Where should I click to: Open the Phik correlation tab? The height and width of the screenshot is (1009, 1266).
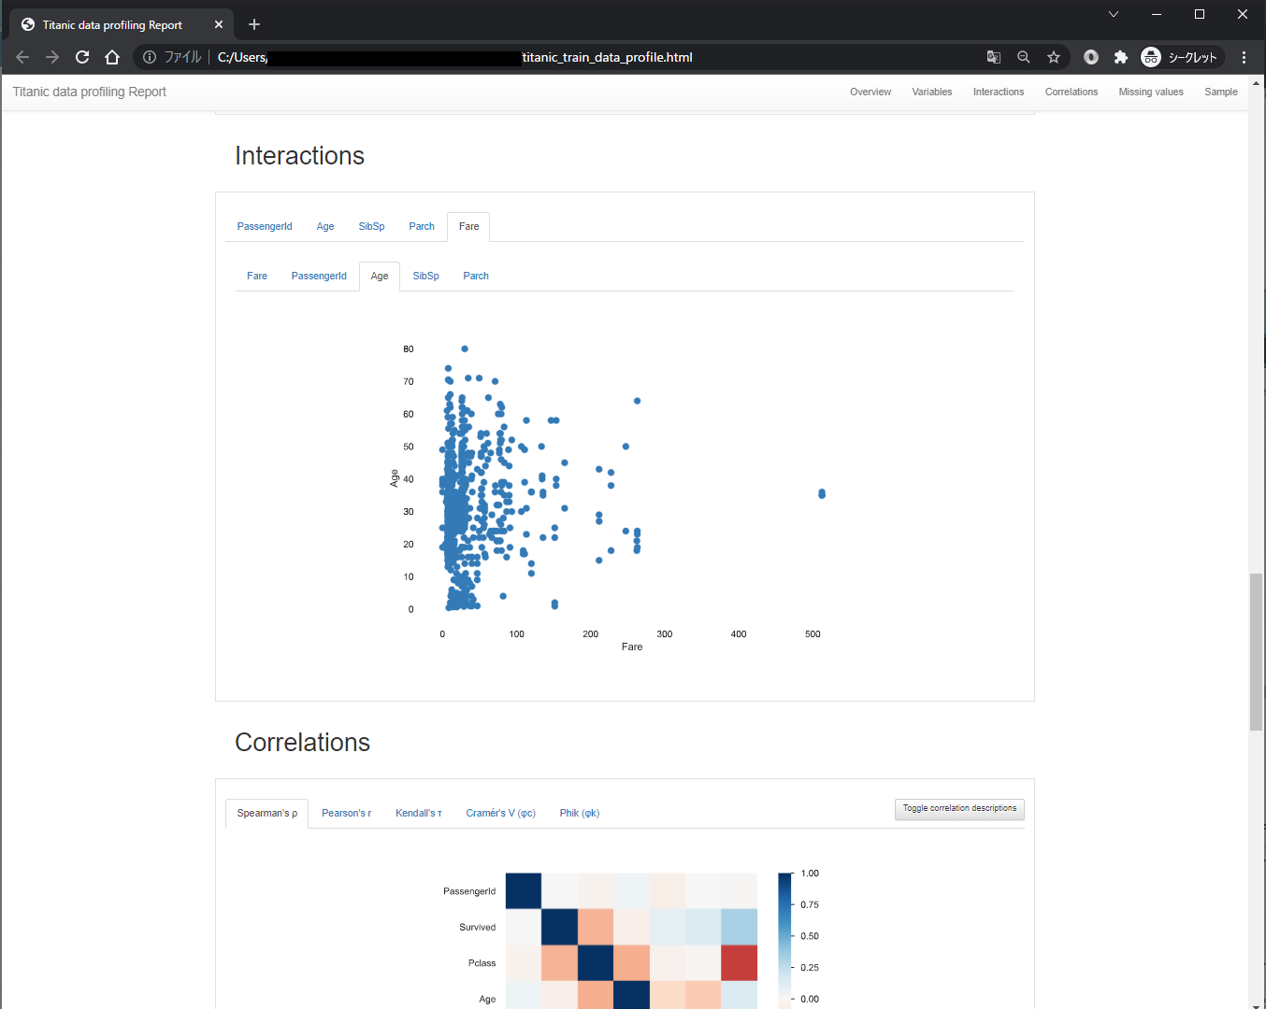pyautogui.click(x=580, y=813)
